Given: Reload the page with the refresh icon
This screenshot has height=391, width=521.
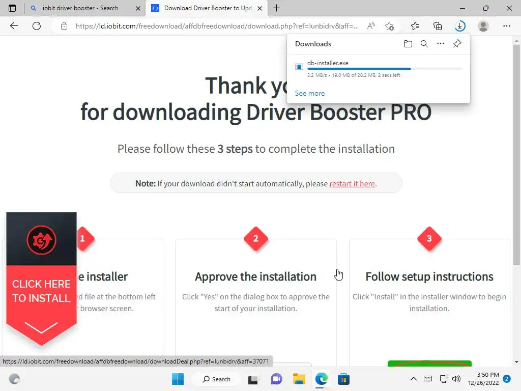Looking at the screenshot, I should click(37, 26).
